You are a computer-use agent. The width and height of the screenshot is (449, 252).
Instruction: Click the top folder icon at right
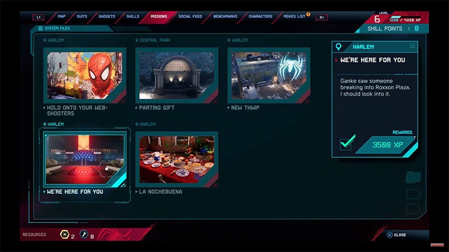tap(413, 177)
